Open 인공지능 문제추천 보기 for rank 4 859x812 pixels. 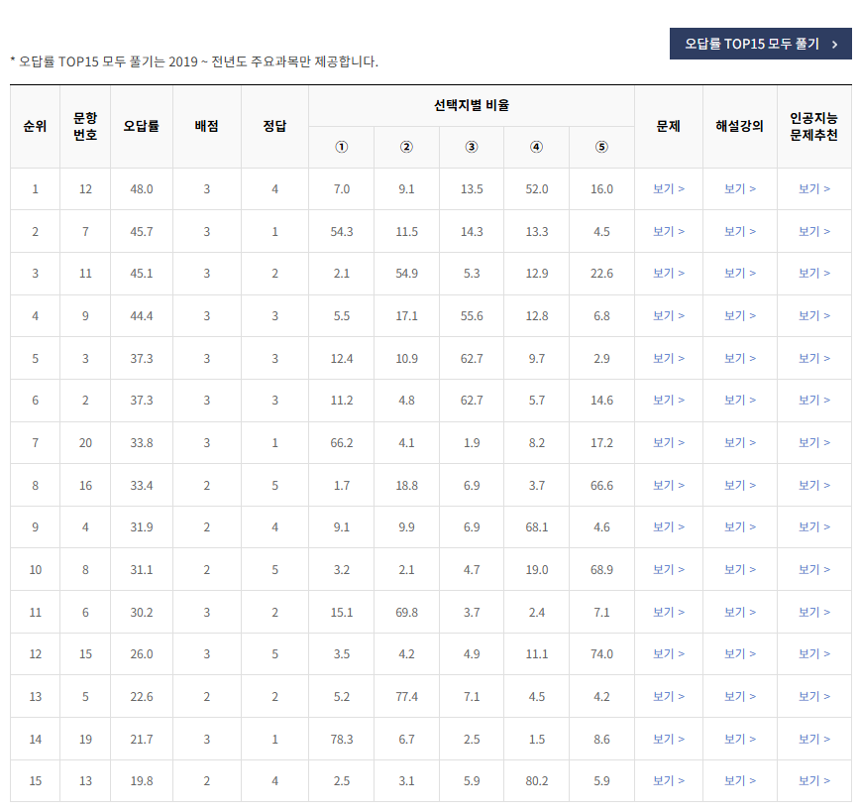coord(814,315)
